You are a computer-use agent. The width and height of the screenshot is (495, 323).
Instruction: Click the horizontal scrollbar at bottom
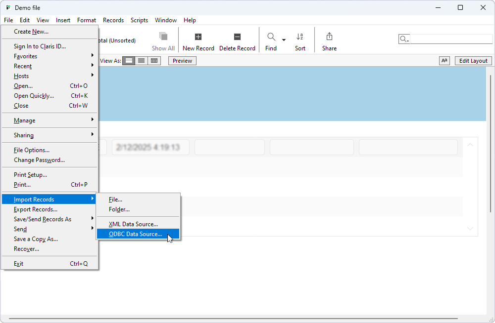click(233, 319)
